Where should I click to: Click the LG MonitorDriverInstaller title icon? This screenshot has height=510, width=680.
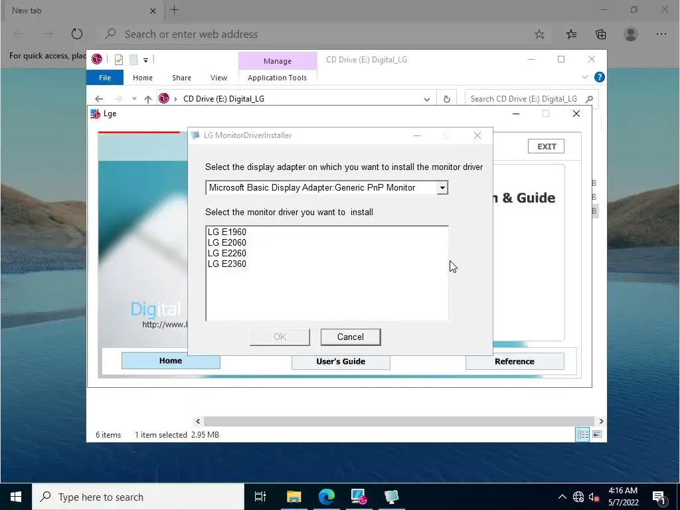pyautogui.click(x=195, y=135)
